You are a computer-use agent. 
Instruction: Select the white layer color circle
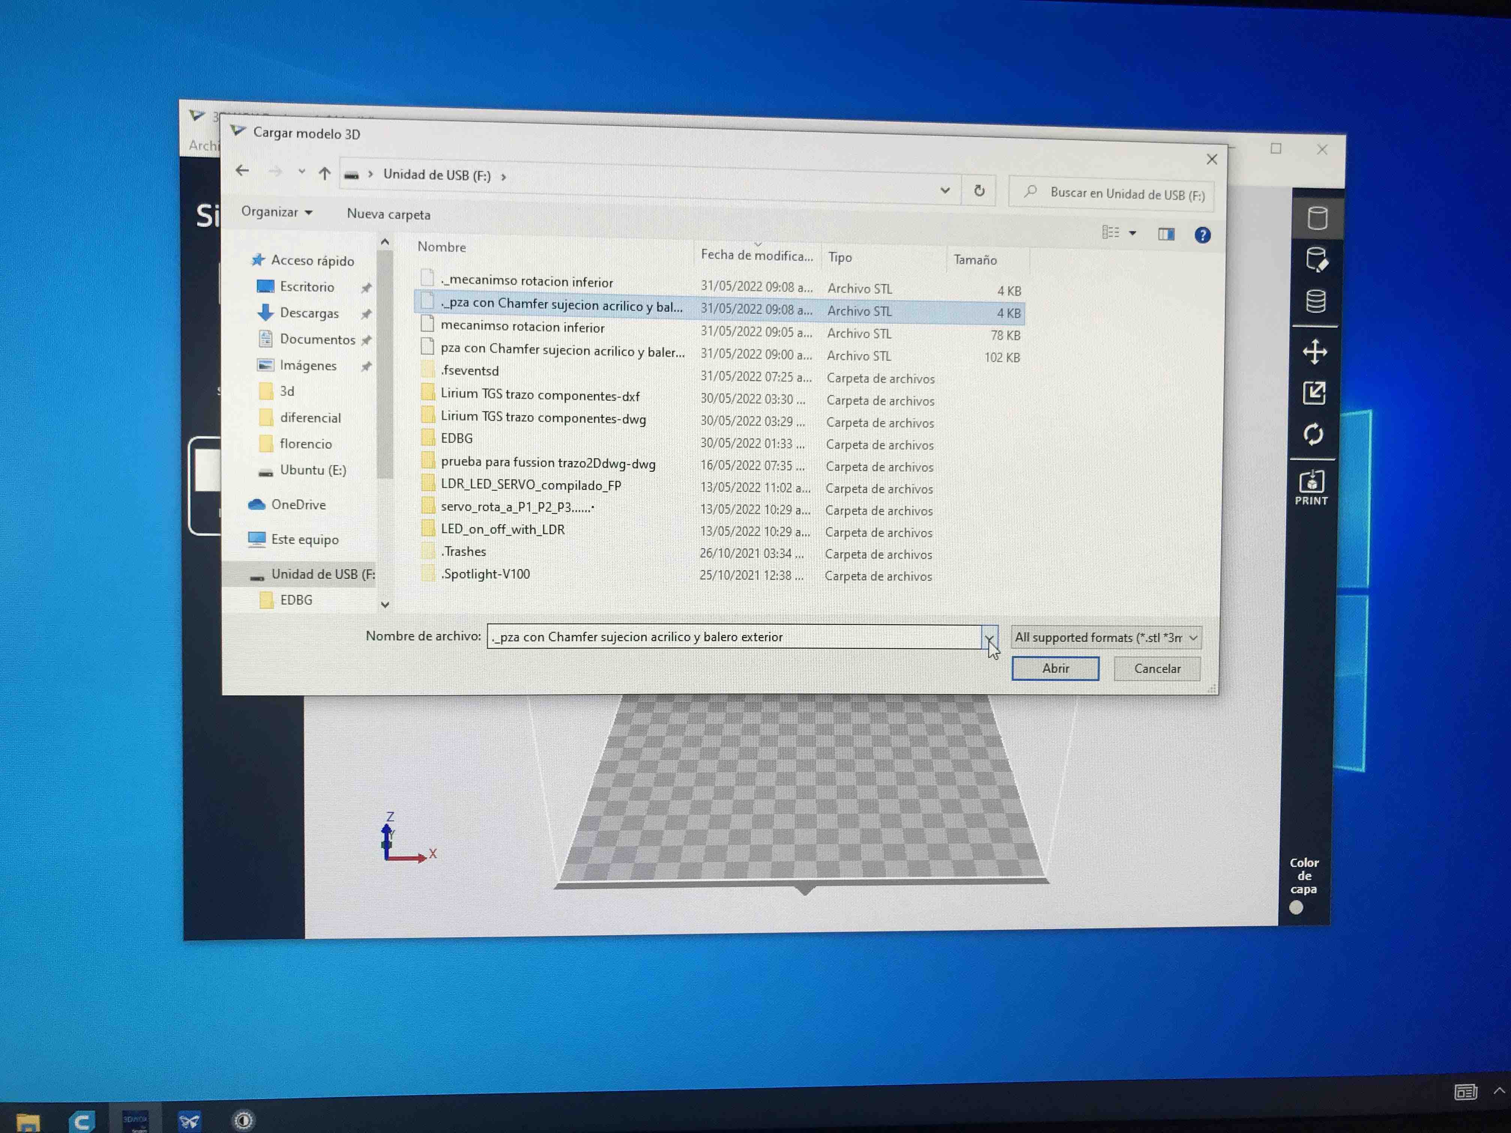(x=1296, y=907)
